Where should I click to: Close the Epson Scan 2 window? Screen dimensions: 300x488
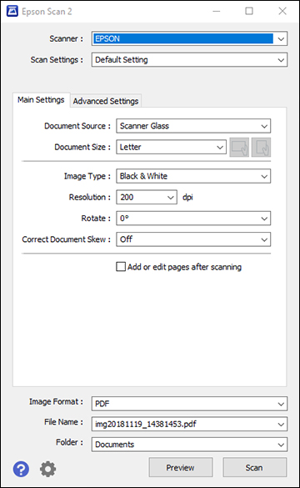282,11
